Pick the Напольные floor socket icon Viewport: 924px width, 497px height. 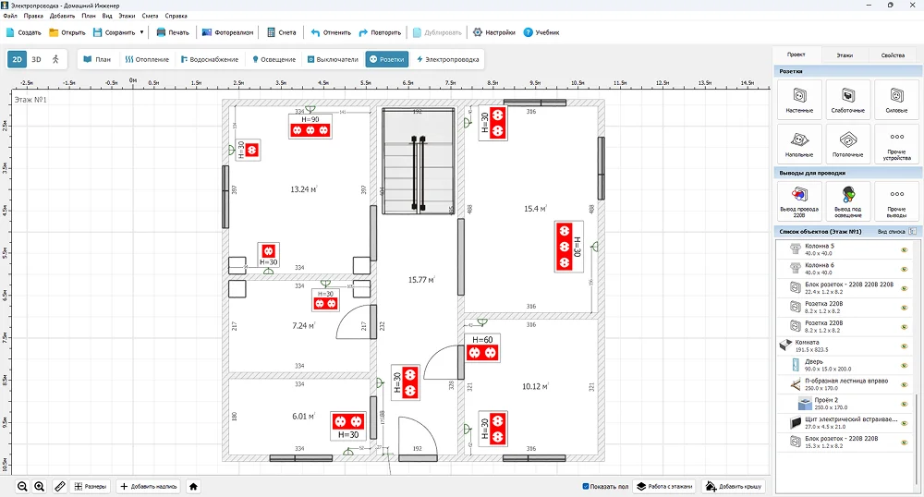[x=799, y=142]
